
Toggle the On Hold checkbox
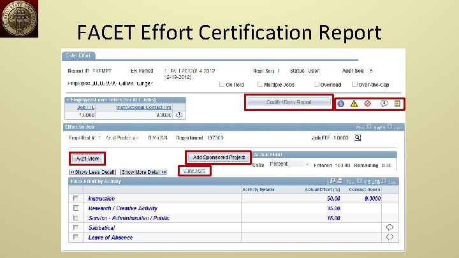(222, 84)
